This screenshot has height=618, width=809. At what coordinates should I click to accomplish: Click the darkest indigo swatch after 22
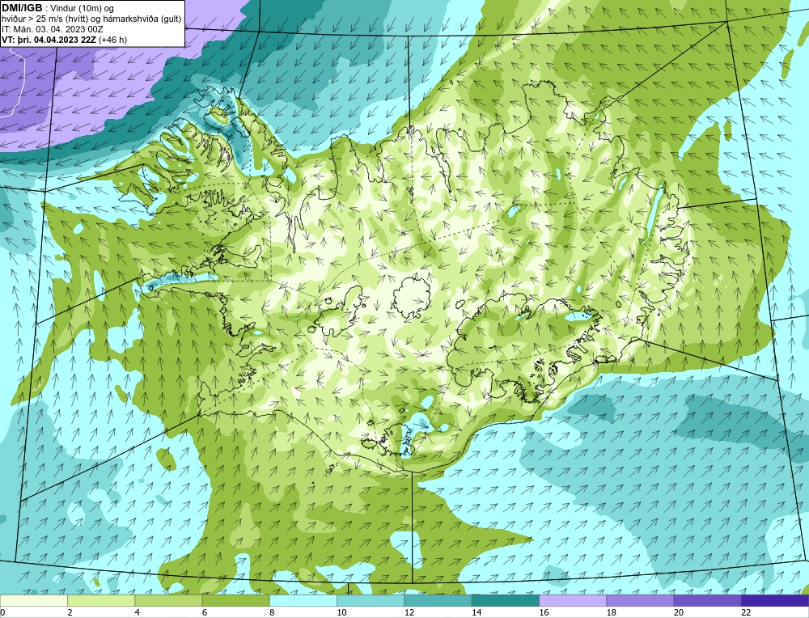pos(774,601)
